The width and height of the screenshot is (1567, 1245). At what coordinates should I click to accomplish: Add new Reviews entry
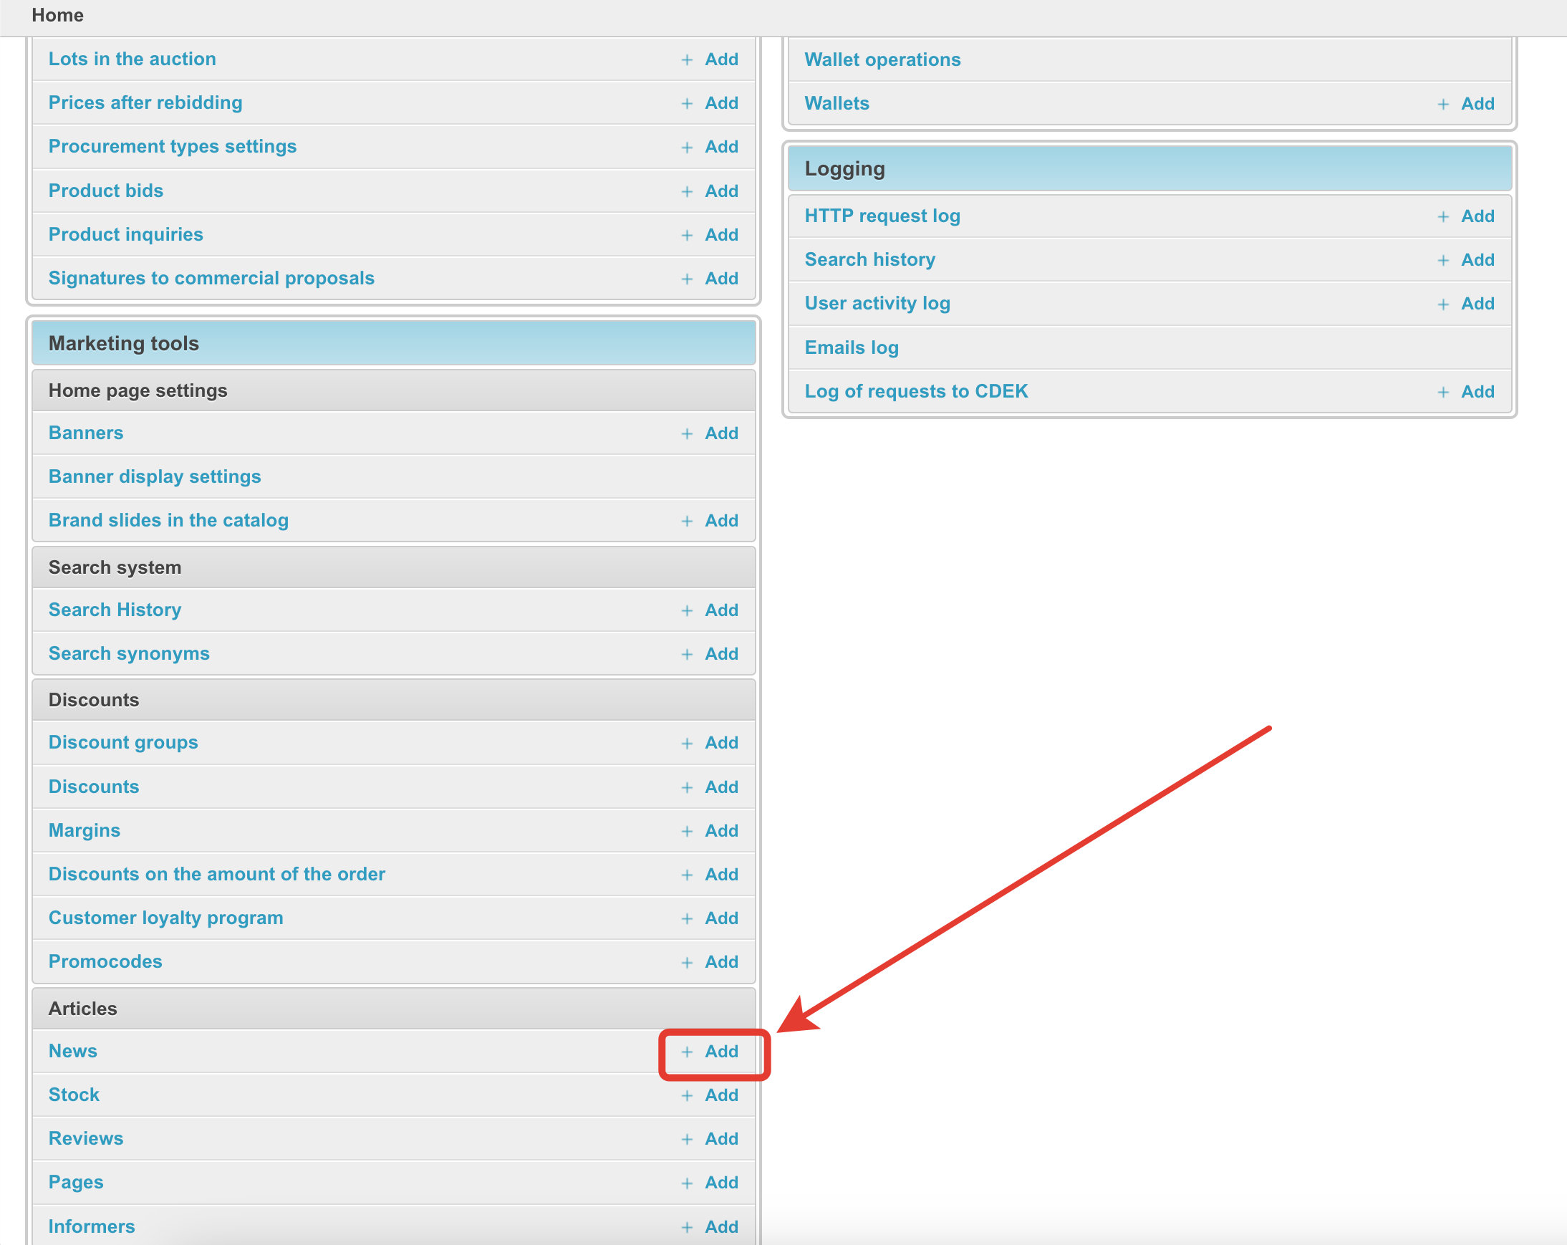coord(720,1139)
